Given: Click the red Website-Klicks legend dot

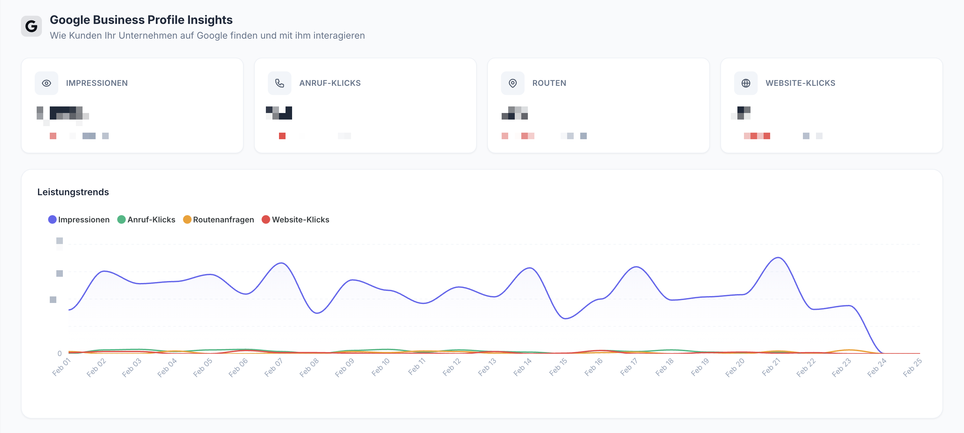Looking at the screenshot, I should [266, 220].
